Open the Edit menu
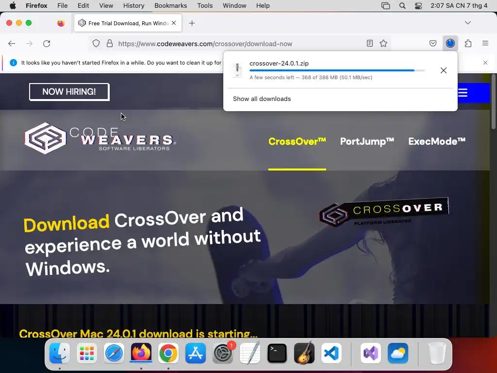Image resolution: width=497 pixels, height=373 pixels. [x=83, y=6]
